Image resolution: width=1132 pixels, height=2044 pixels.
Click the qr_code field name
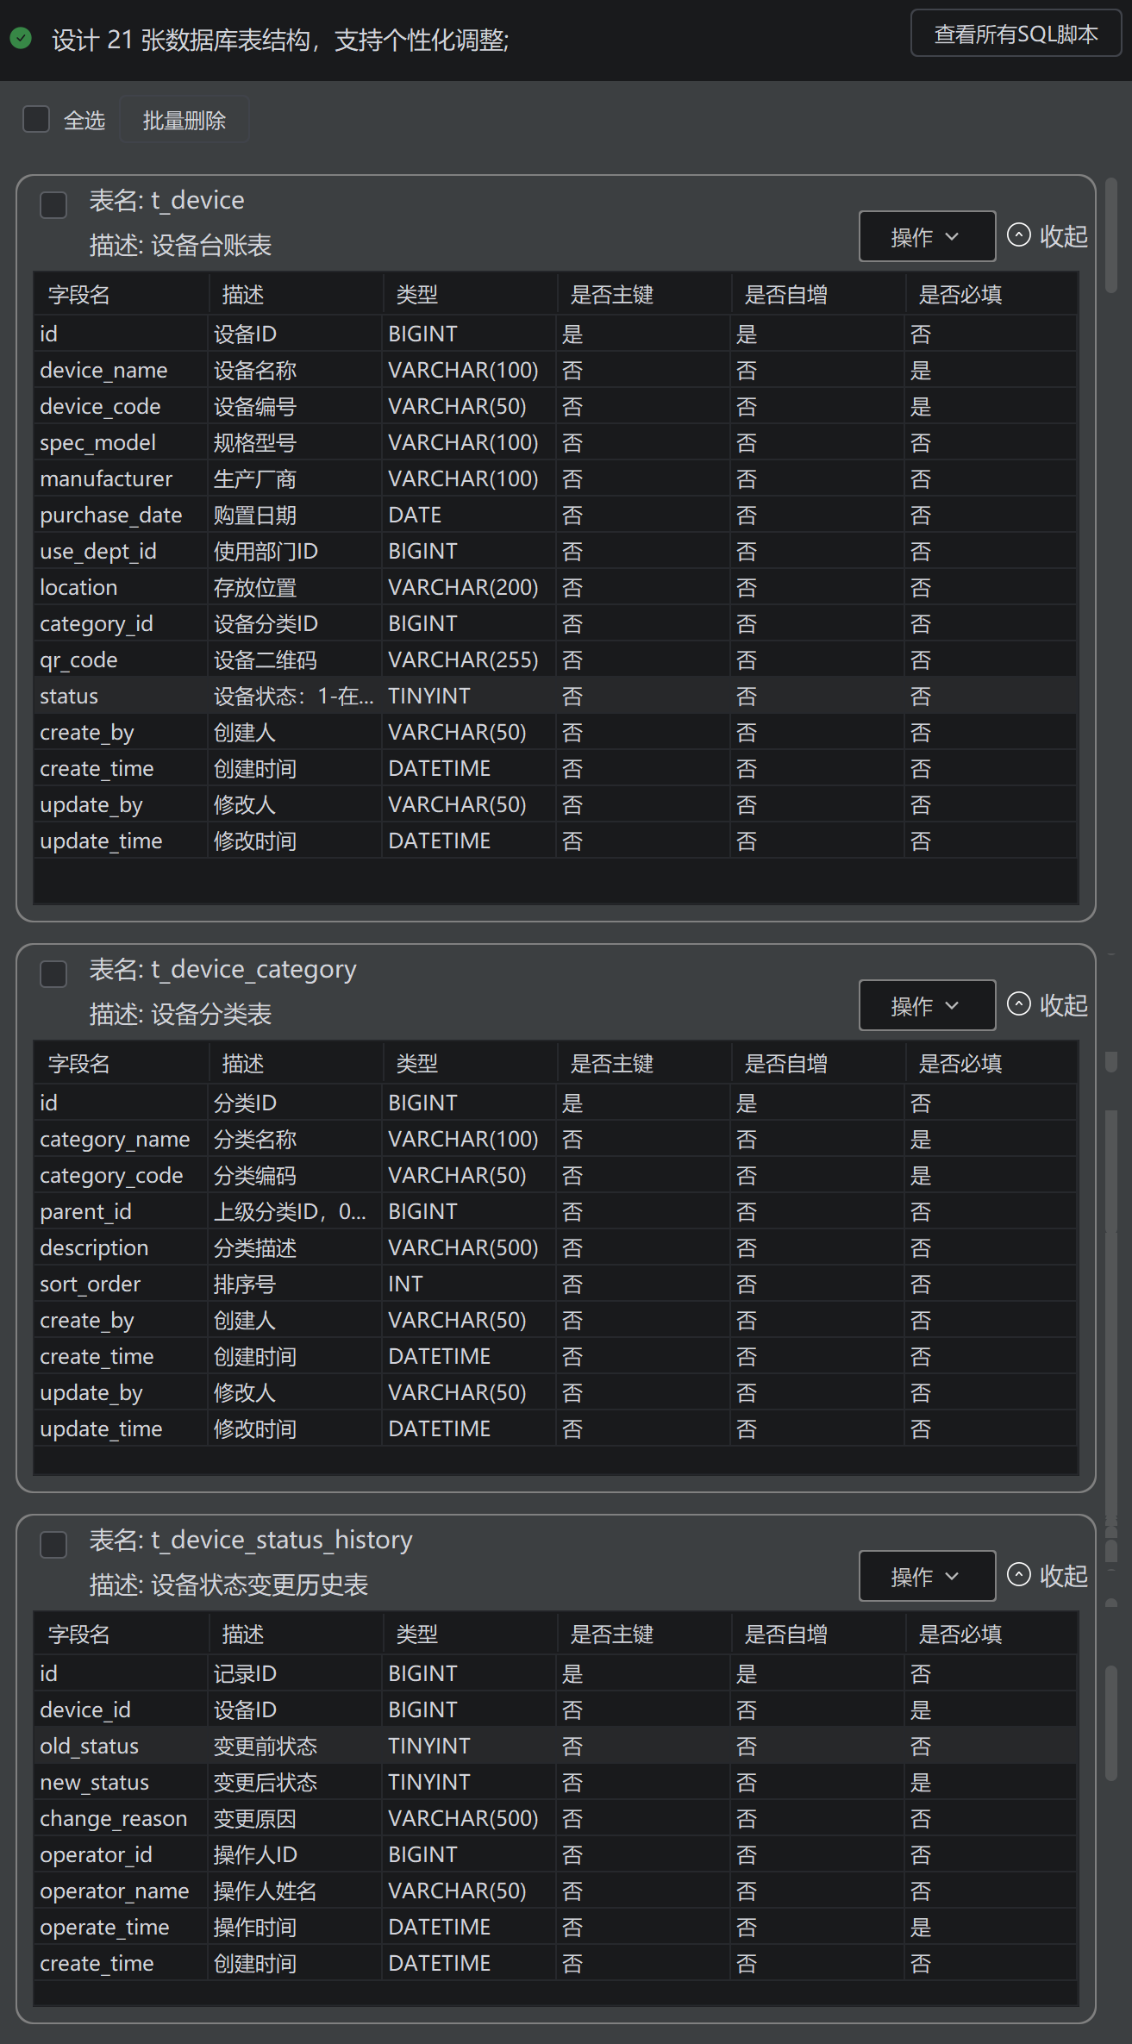tap(78, 659)
